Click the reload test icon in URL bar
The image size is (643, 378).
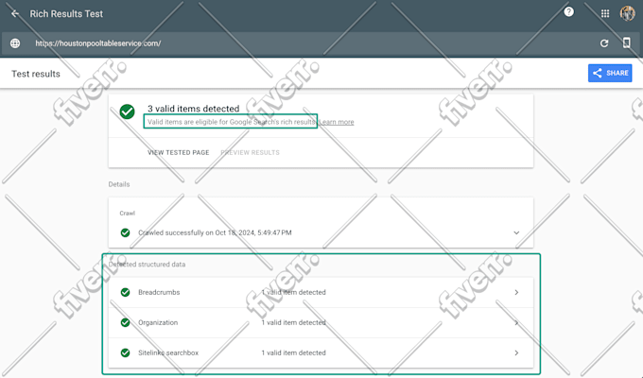604,43
